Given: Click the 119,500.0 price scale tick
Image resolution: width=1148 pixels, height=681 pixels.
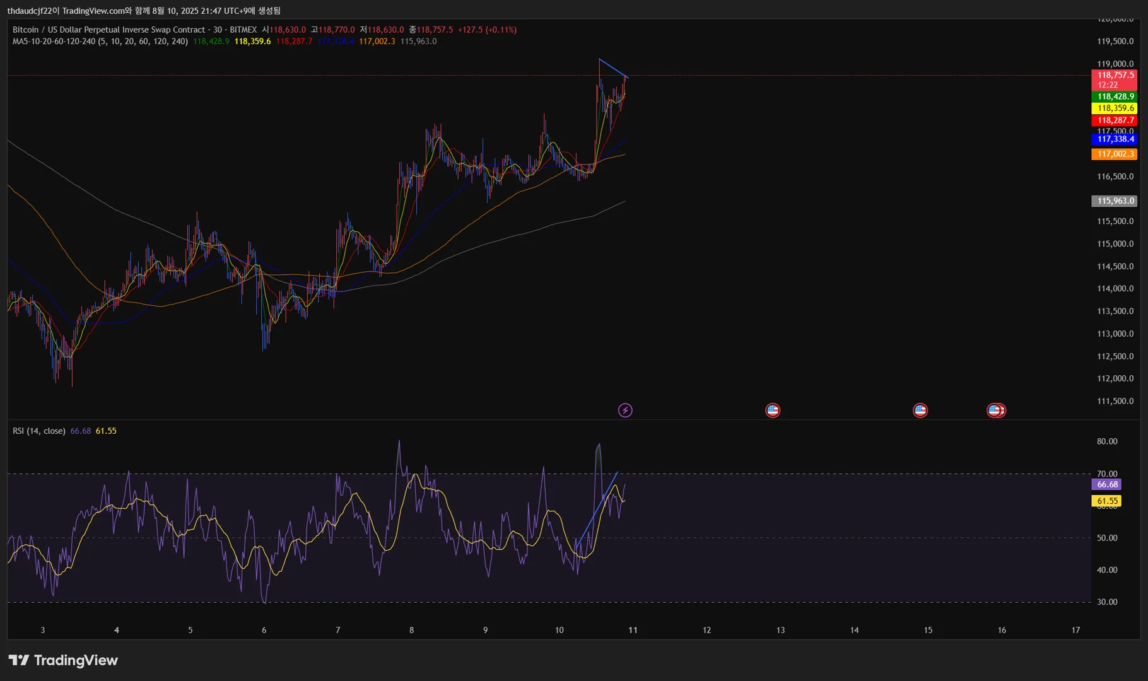Looking at the screenshot, I should point(1115,42).
